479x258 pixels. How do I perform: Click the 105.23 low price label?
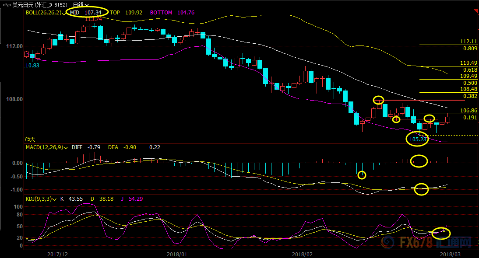point(417,139)
